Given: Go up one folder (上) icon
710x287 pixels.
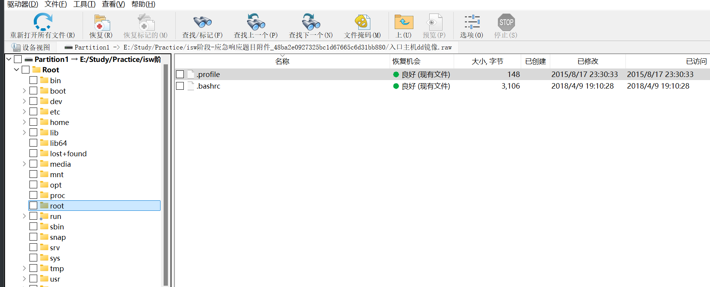Looking at the screenshot, I should click(404, 22).
